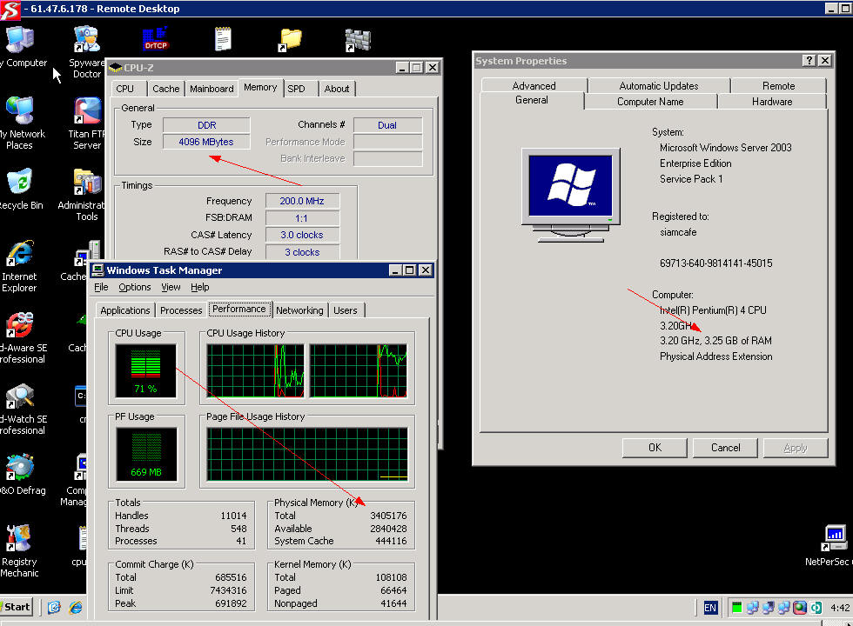Click Physical Memory Total value 3405176
Image resolution: width=853 pixels, height=626 pixels.
388,516
